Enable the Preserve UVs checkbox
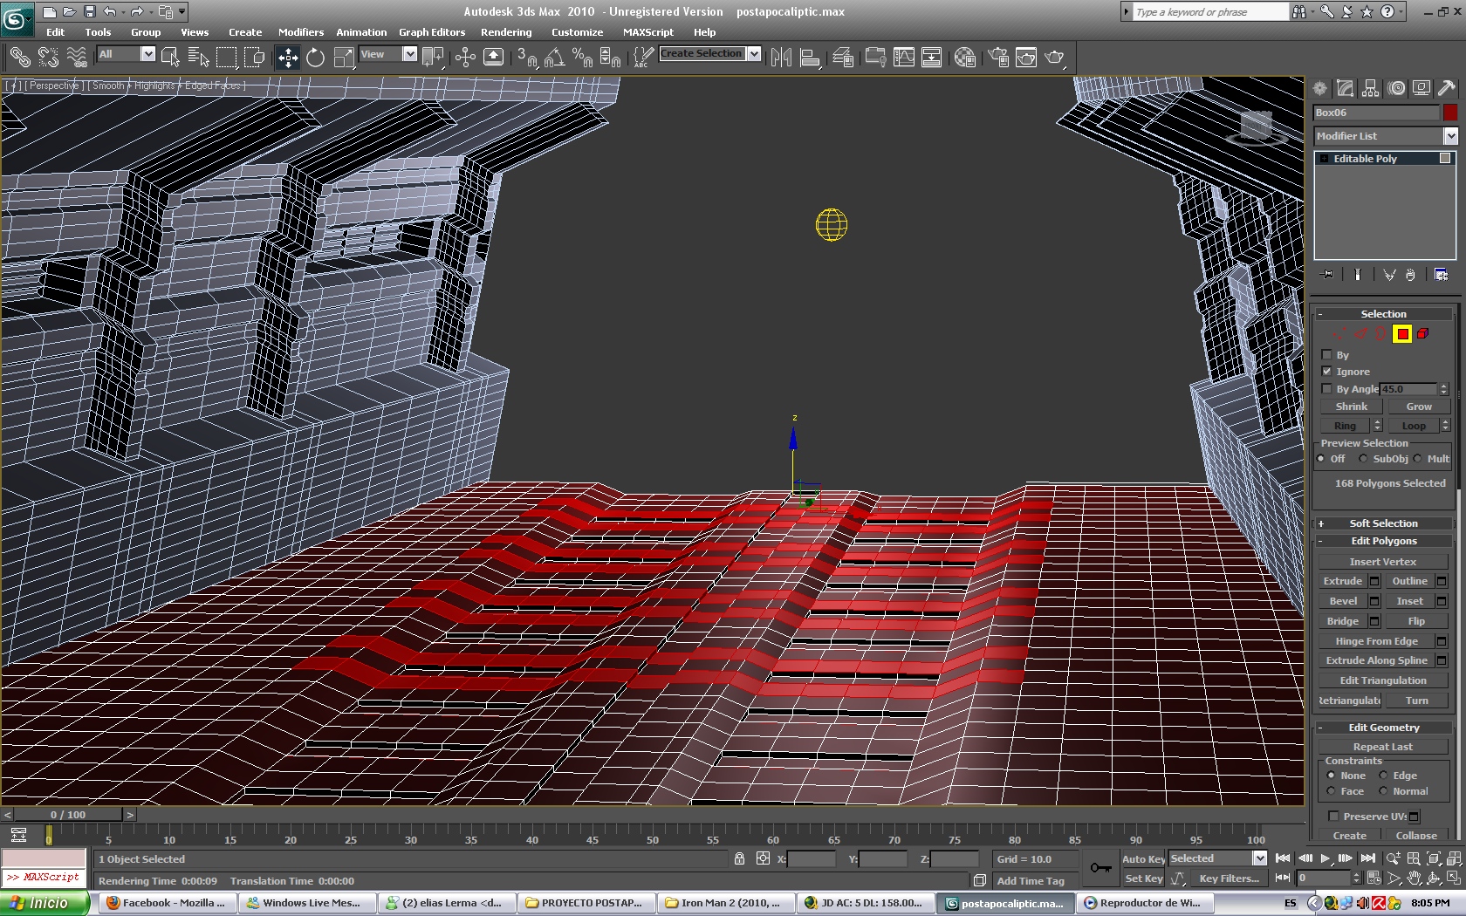The height and width of the screenshot is (916, 1466). [x=1333, y=817]
